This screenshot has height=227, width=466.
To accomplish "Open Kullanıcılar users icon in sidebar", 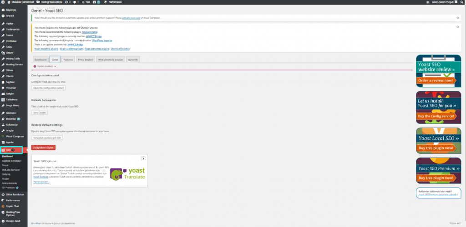I will pos(3,125).
